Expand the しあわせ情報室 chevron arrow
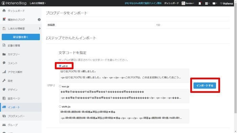237x133 pixels. tap(40, 28)
